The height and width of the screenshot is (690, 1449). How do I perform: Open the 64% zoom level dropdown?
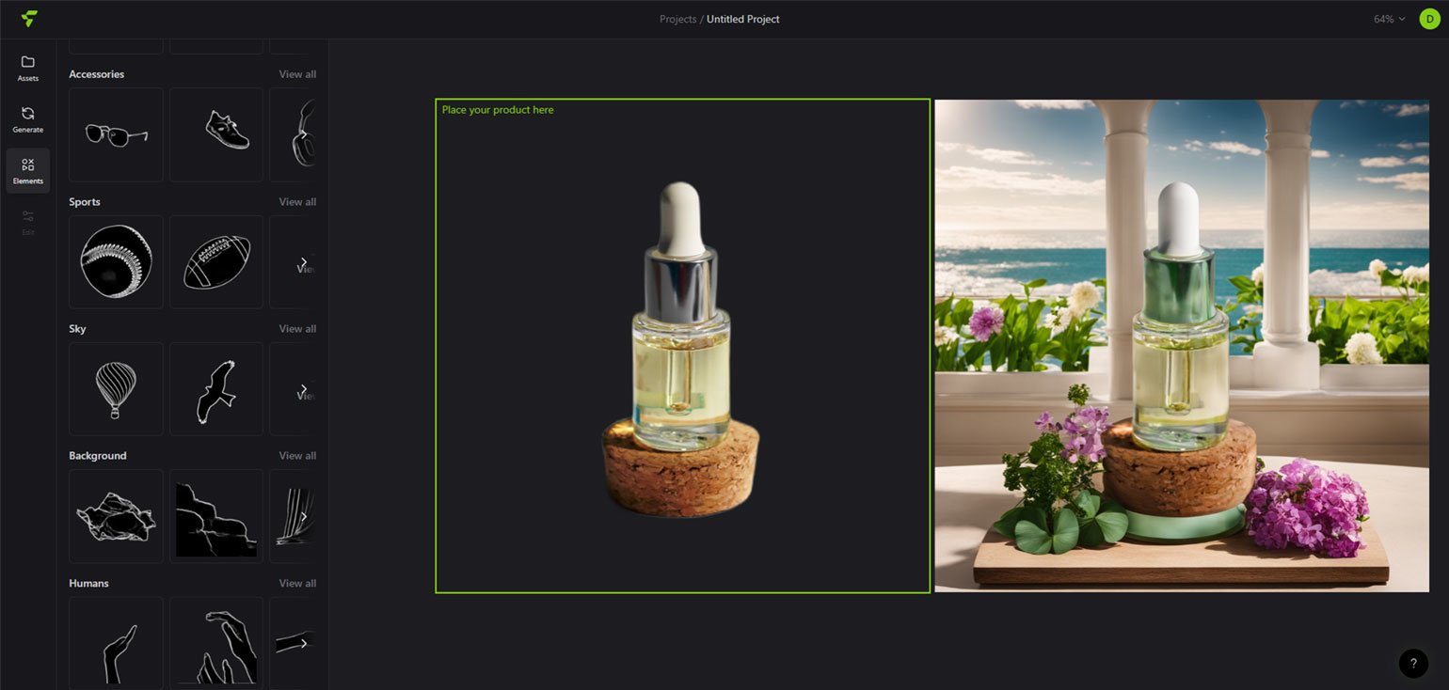1389,19
